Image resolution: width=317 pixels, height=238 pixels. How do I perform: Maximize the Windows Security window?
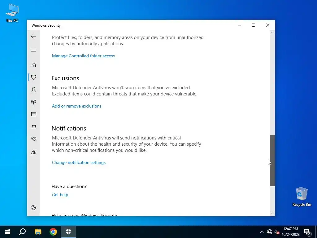(x=253, y=25)
